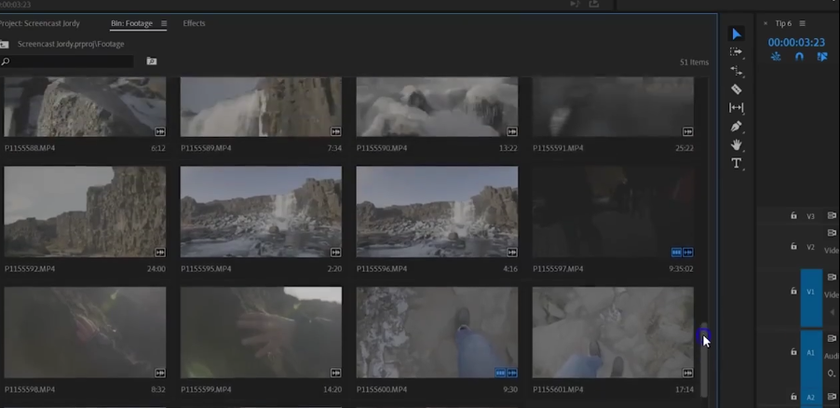Image resolution: width=840 pixels, height=408 pixels.
Task: Toggle lock on track V2
Action: [x=793, y=247]
